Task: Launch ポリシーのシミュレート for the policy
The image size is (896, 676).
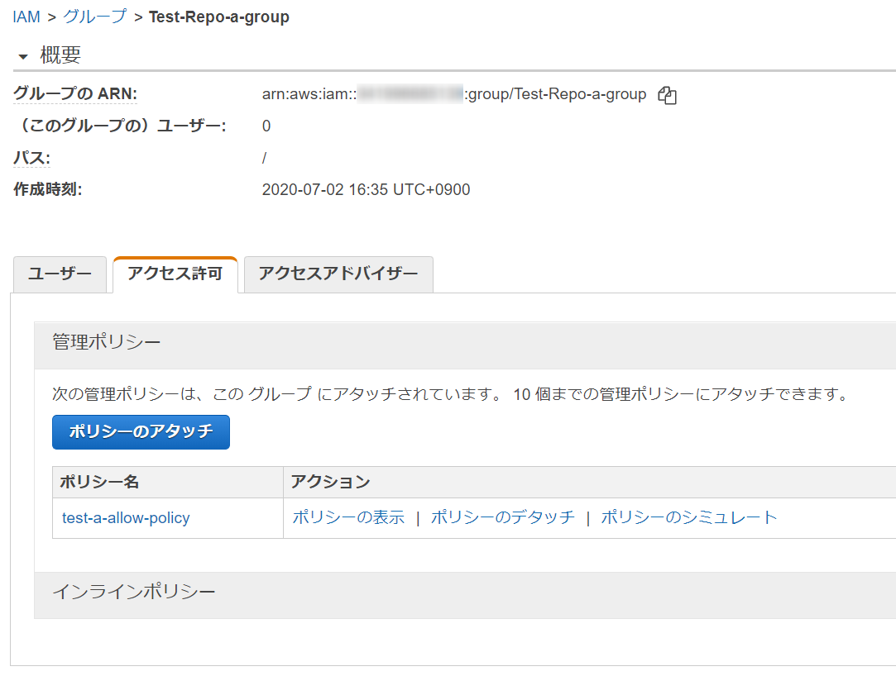Action: (688, 518)
